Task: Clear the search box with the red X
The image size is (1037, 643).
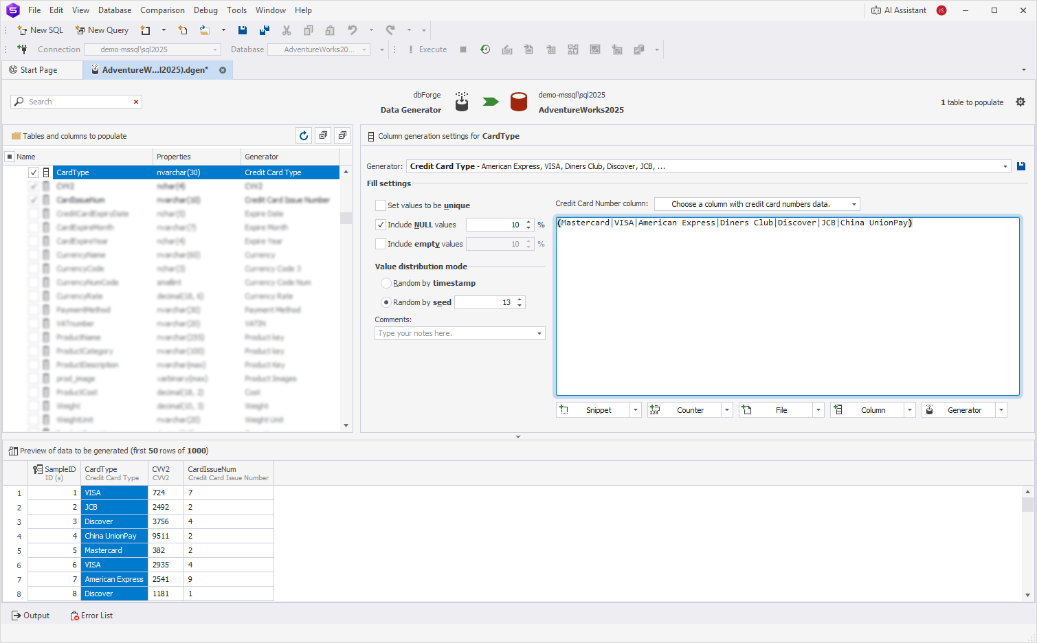Action: tap(136, 102)
